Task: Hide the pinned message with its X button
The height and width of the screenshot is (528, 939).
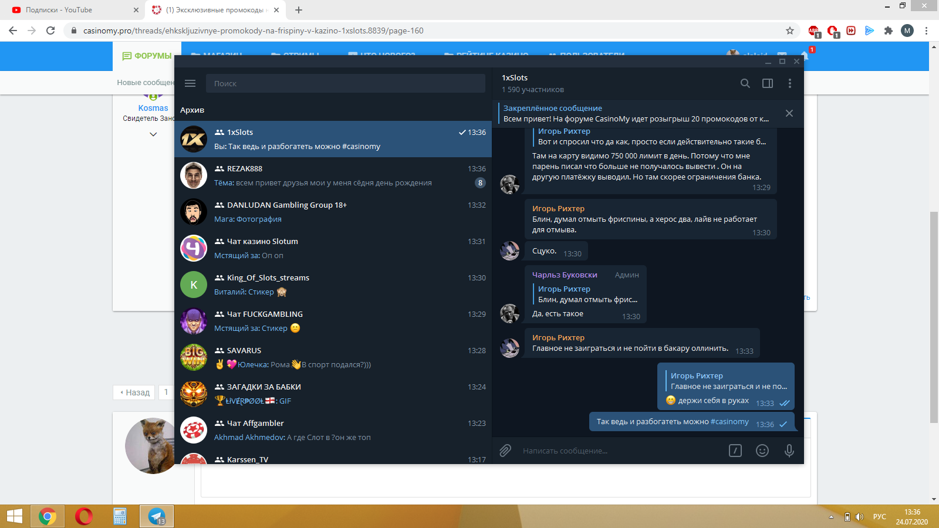Action: [x=789, y=113]
